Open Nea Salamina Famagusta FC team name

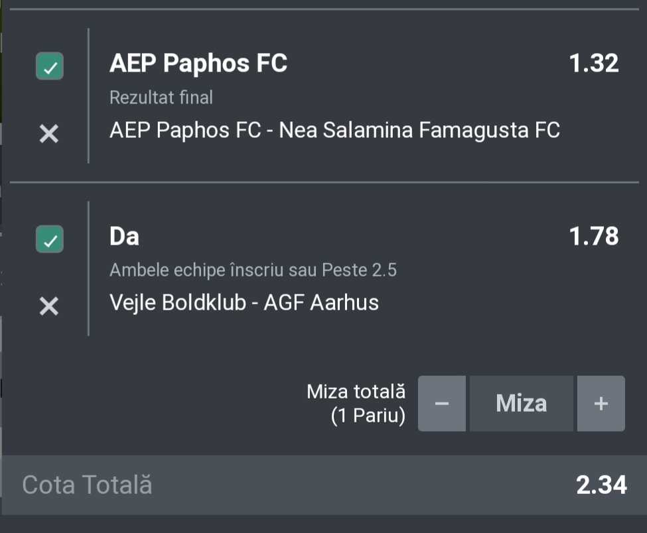coord(419,130)
